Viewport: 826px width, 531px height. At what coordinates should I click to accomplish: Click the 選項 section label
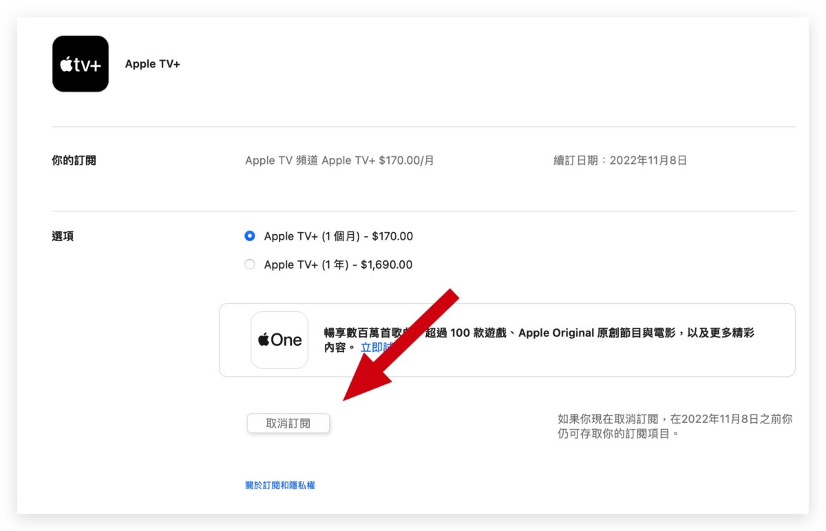(63, 236)
